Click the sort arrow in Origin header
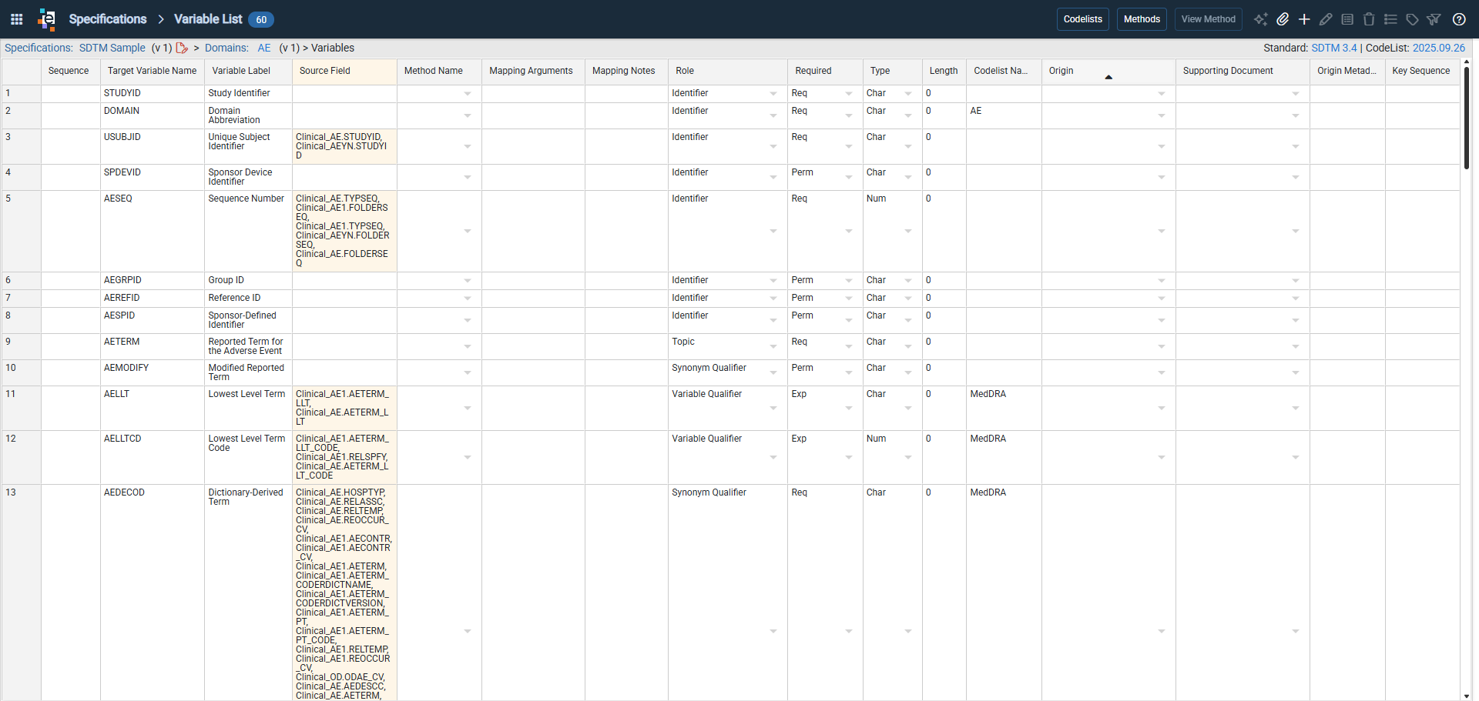 tap(1108, 77)
